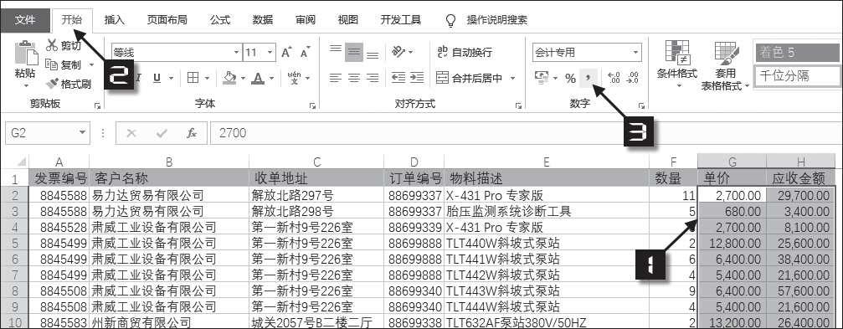Select the 着色 5 cell style
The width and height of the screenshot is (843, 329).
pyautogui.click(x=798, y=52)
